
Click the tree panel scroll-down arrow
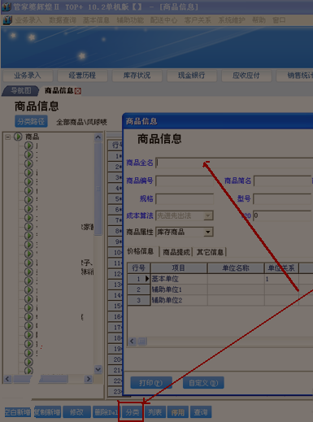[x=98, y=369]
